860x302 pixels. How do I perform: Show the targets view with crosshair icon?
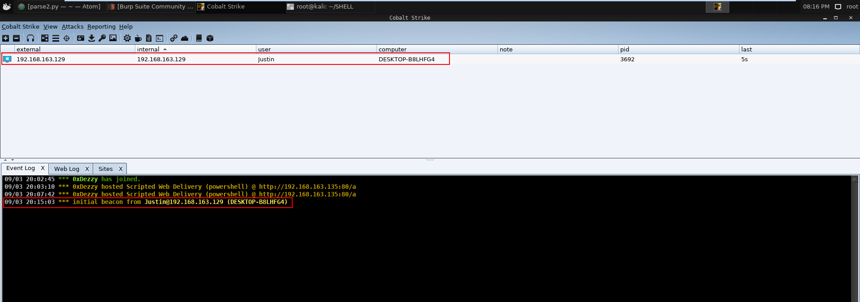click(x=66, y=38)
